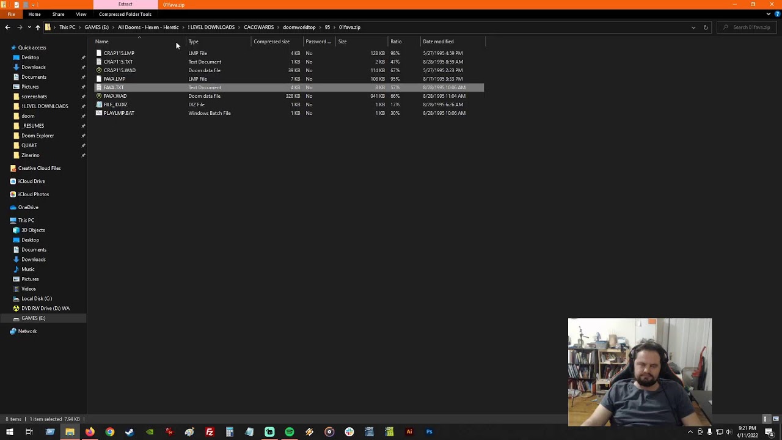The height and width of the screenshot is (440, 782).
Task: Select Network in navigation pane
Action: pyautogui.click(x=27, y=331)
